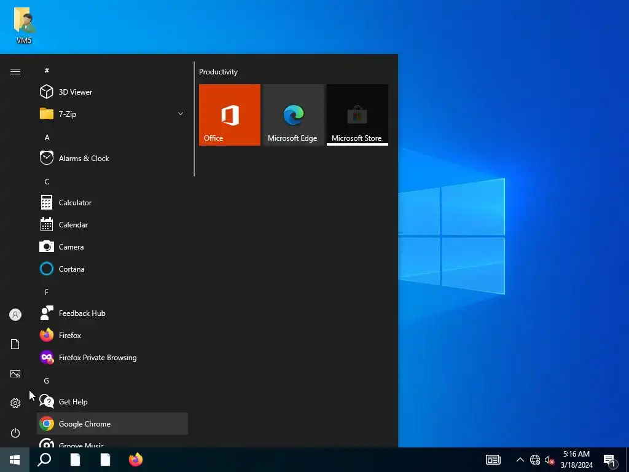This screenshot has height=472, width=629.
Task: Open the Calendar app
Action: [x=112, y=225]
